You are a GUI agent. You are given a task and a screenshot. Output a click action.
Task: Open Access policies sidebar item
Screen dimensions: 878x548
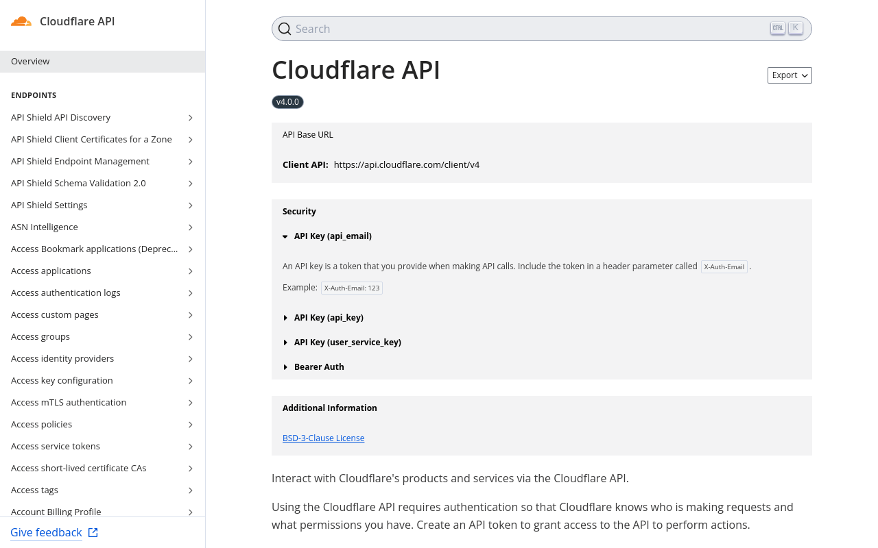pos(102,424)
